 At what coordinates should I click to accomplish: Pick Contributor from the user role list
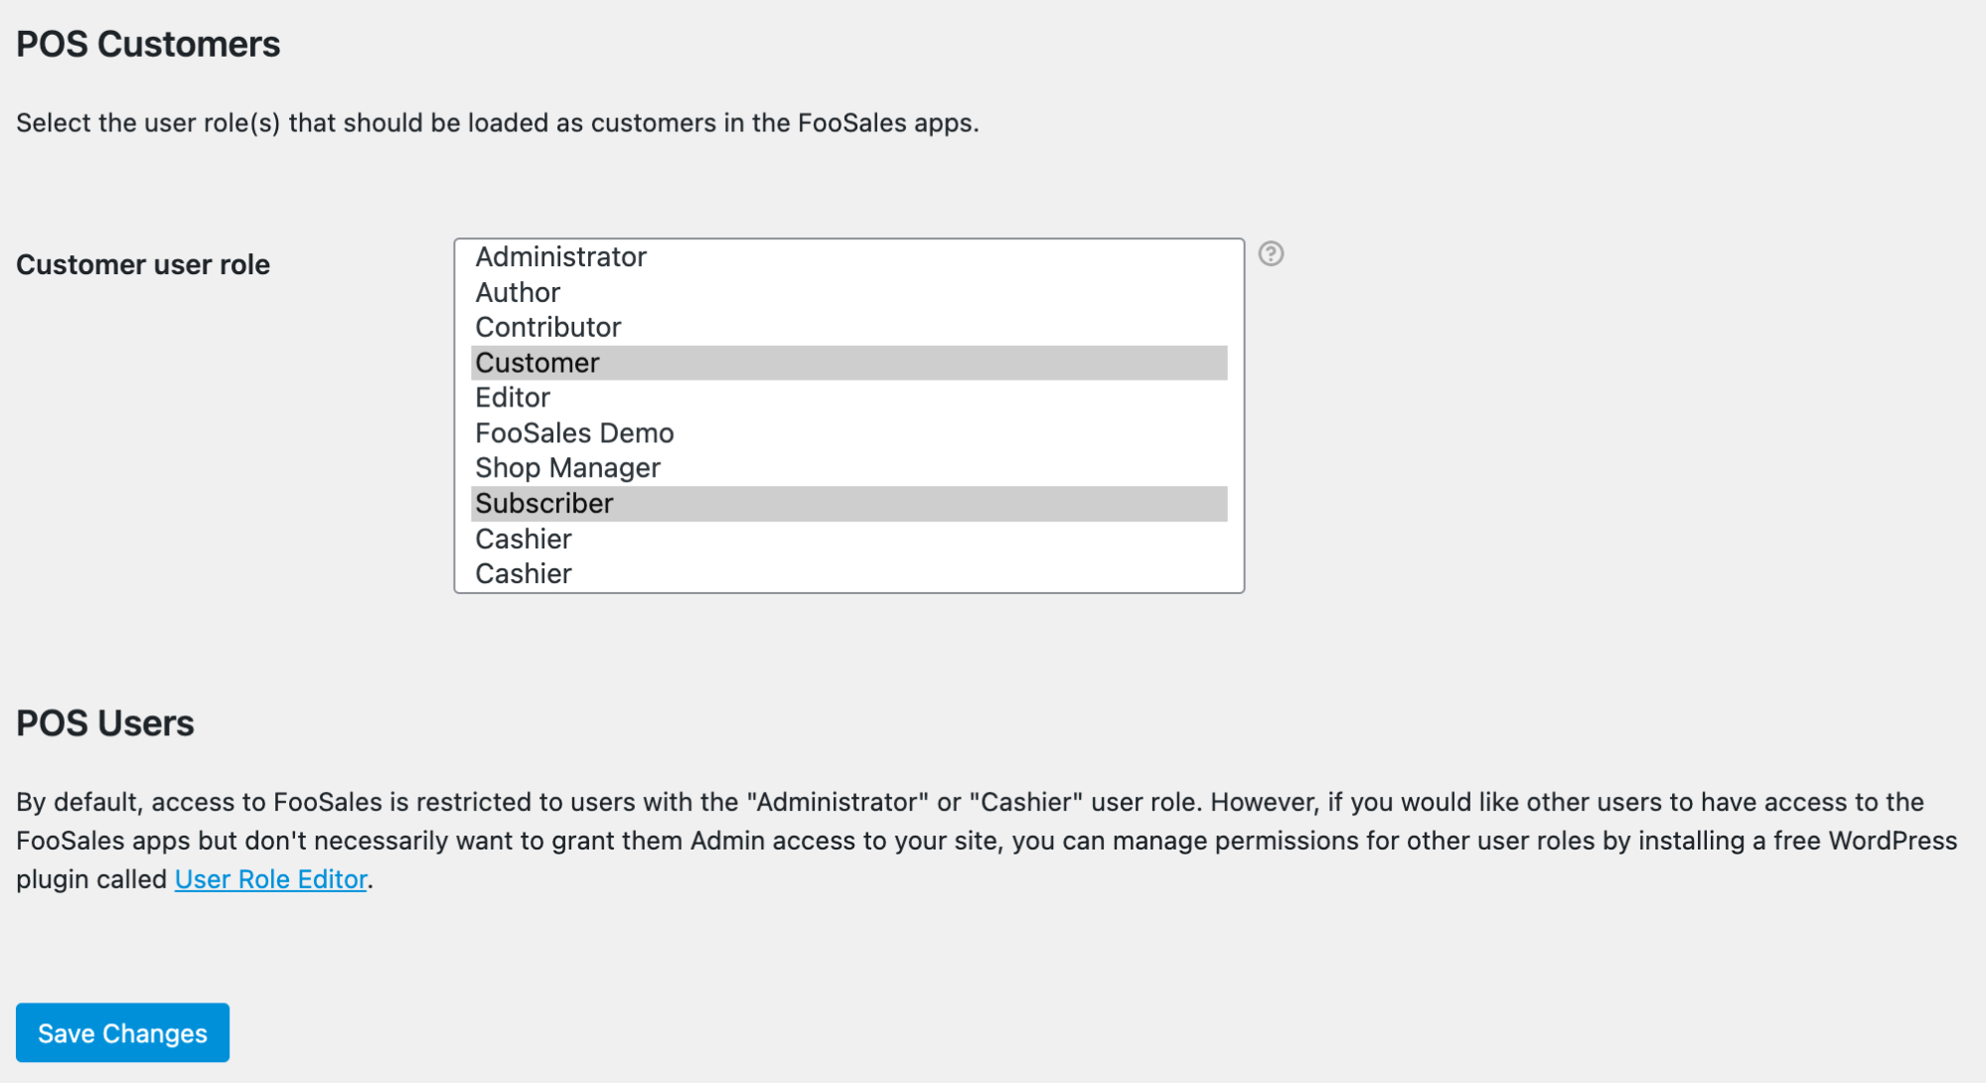[x=547, y=328]
